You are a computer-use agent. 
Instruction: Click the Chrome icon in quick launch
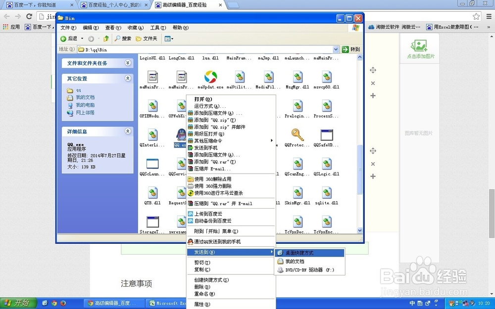click(54, 303)
